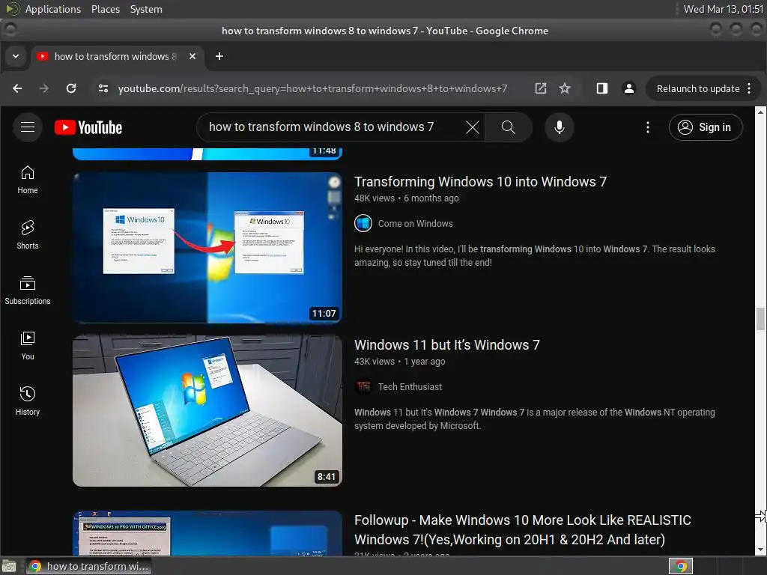The width and height of the screenshot is (767, 575).
Task: Click the partially visible 11:48 video thumbnail
Action: (207, 153)
